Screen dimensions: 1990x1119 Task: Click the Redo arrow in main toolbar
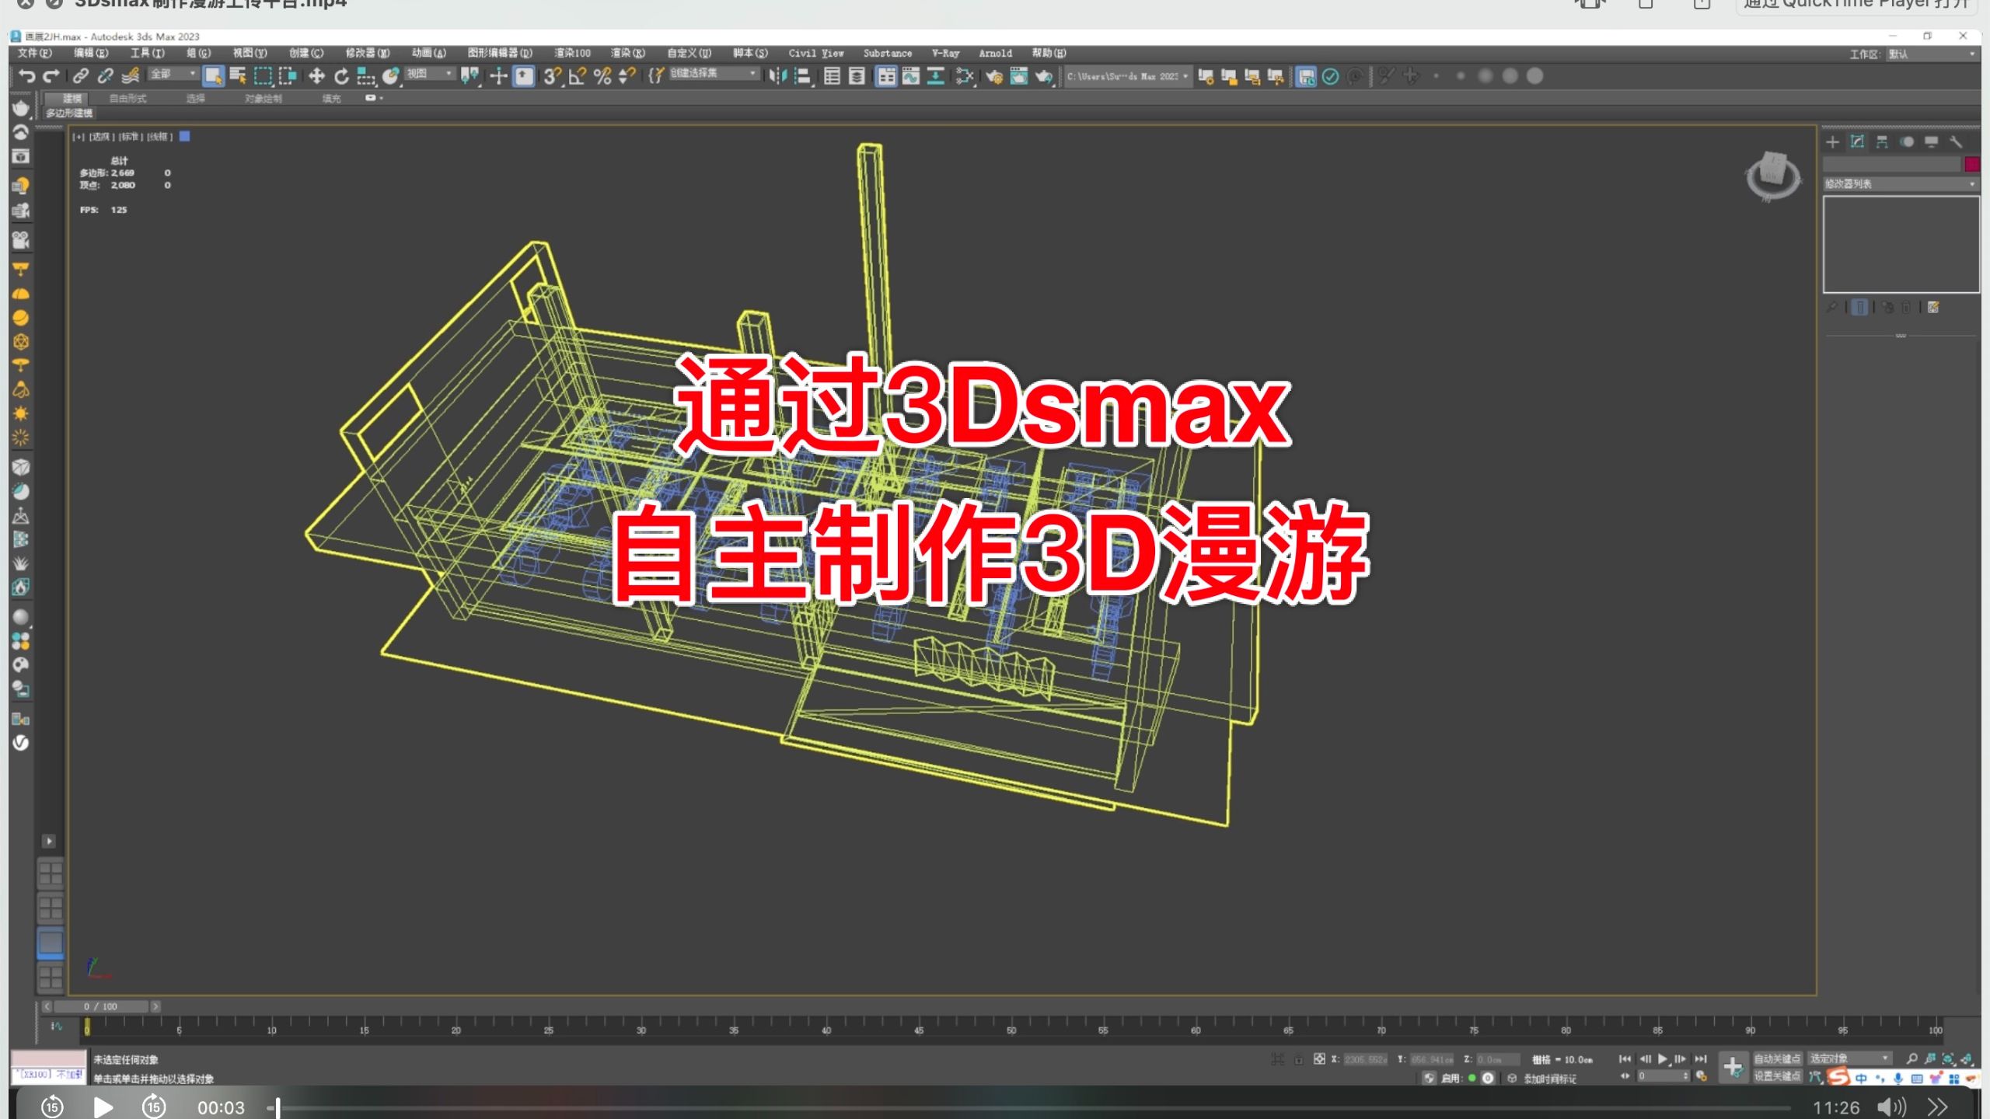(51, 75)
